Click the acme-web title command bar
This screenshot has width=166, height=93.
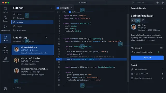83,3
